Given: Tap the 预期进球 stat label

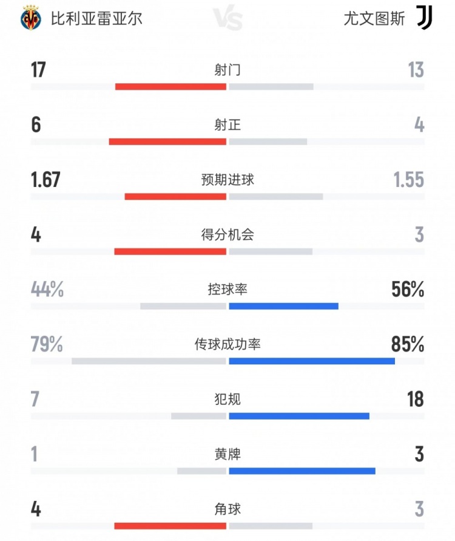Looking at the screenshot, I should coord(227,180).
